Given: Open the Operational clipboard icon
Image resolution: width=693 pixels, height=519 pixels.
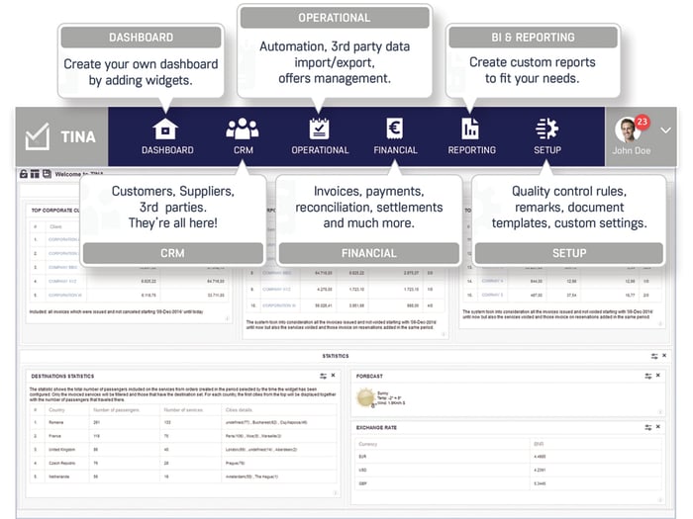Looking at the screenshot, I should (320, 128).
